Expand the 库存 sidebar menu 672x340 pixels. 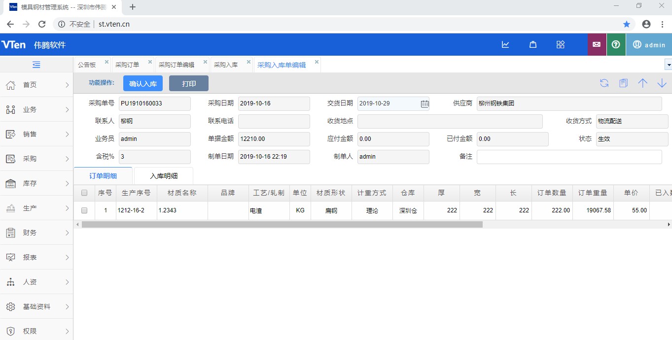click(x=36, y=183)
